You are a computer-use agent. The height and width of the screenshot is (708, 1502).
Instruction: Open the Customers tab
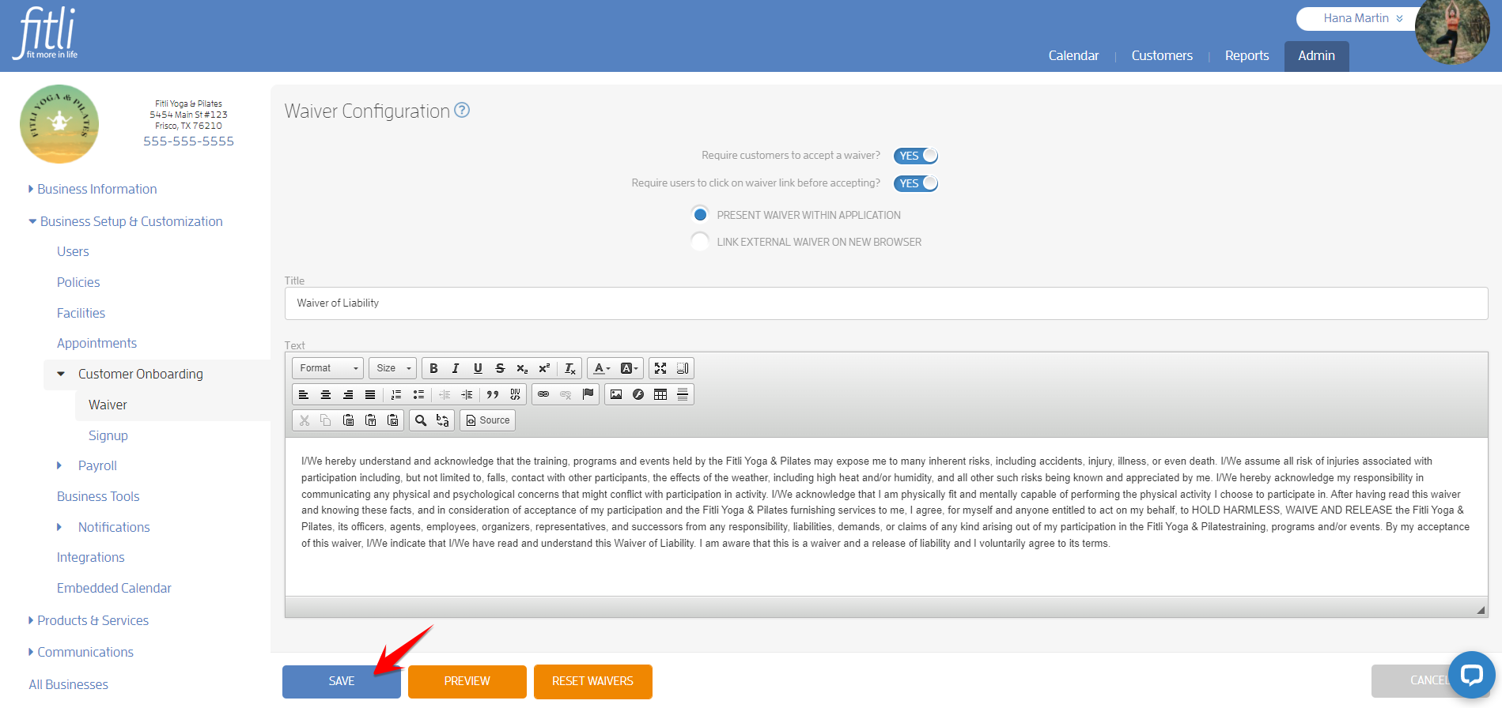[x=1162, y=56]
